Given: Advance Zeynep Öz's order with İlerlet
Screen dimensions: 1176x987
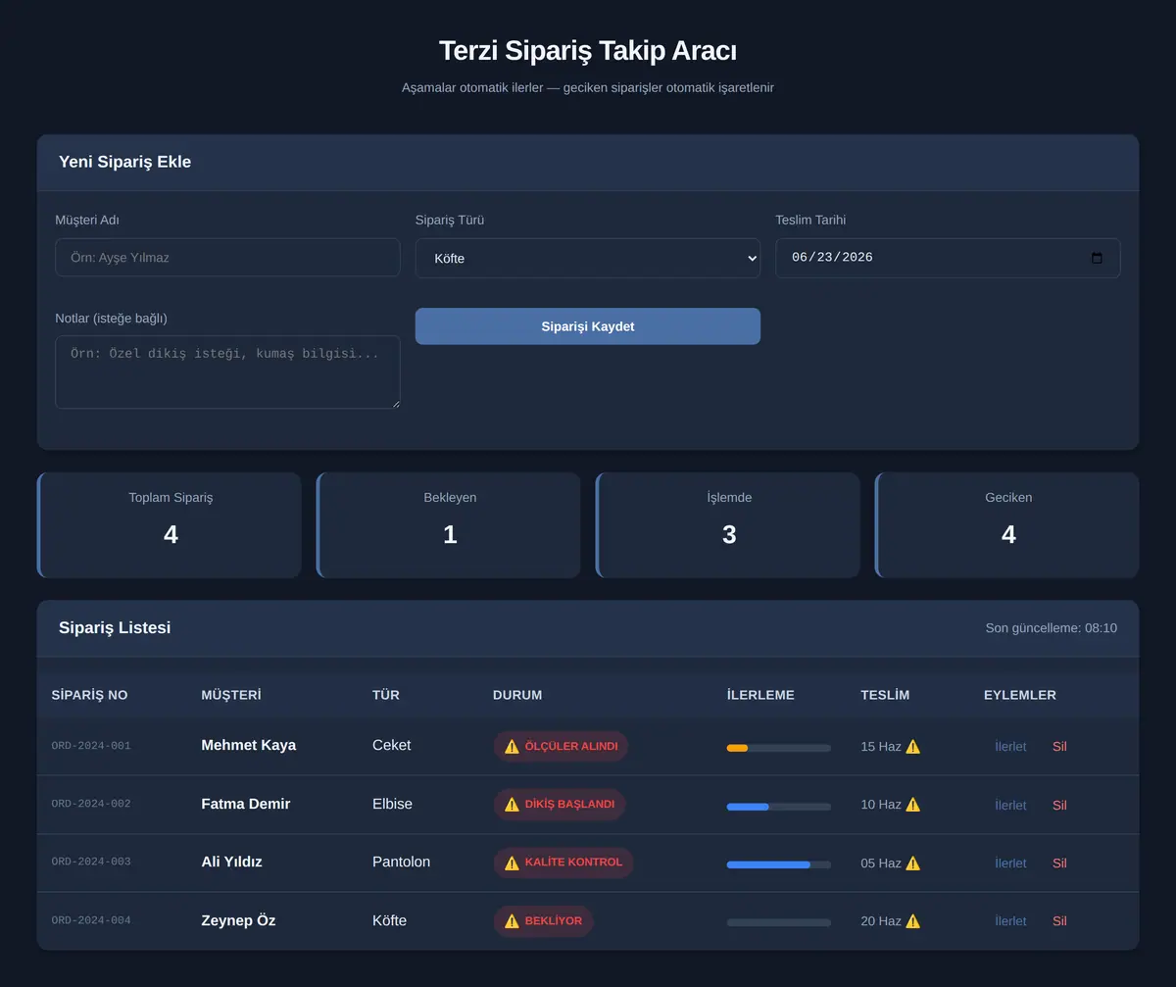Looking at the screenshot, I should (x=1010, y=921).
